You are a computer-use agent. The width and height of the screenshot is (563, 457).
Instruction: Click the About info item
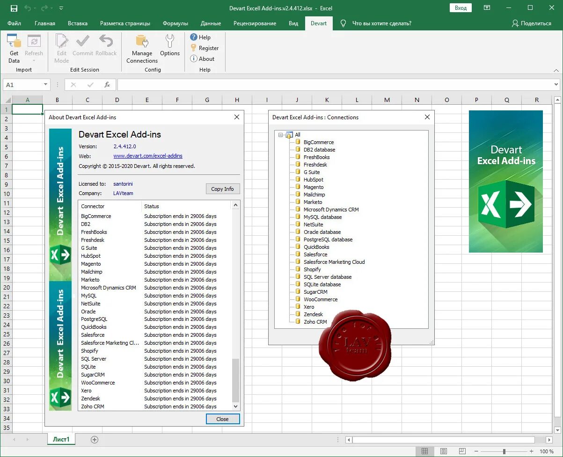point(202,59)
